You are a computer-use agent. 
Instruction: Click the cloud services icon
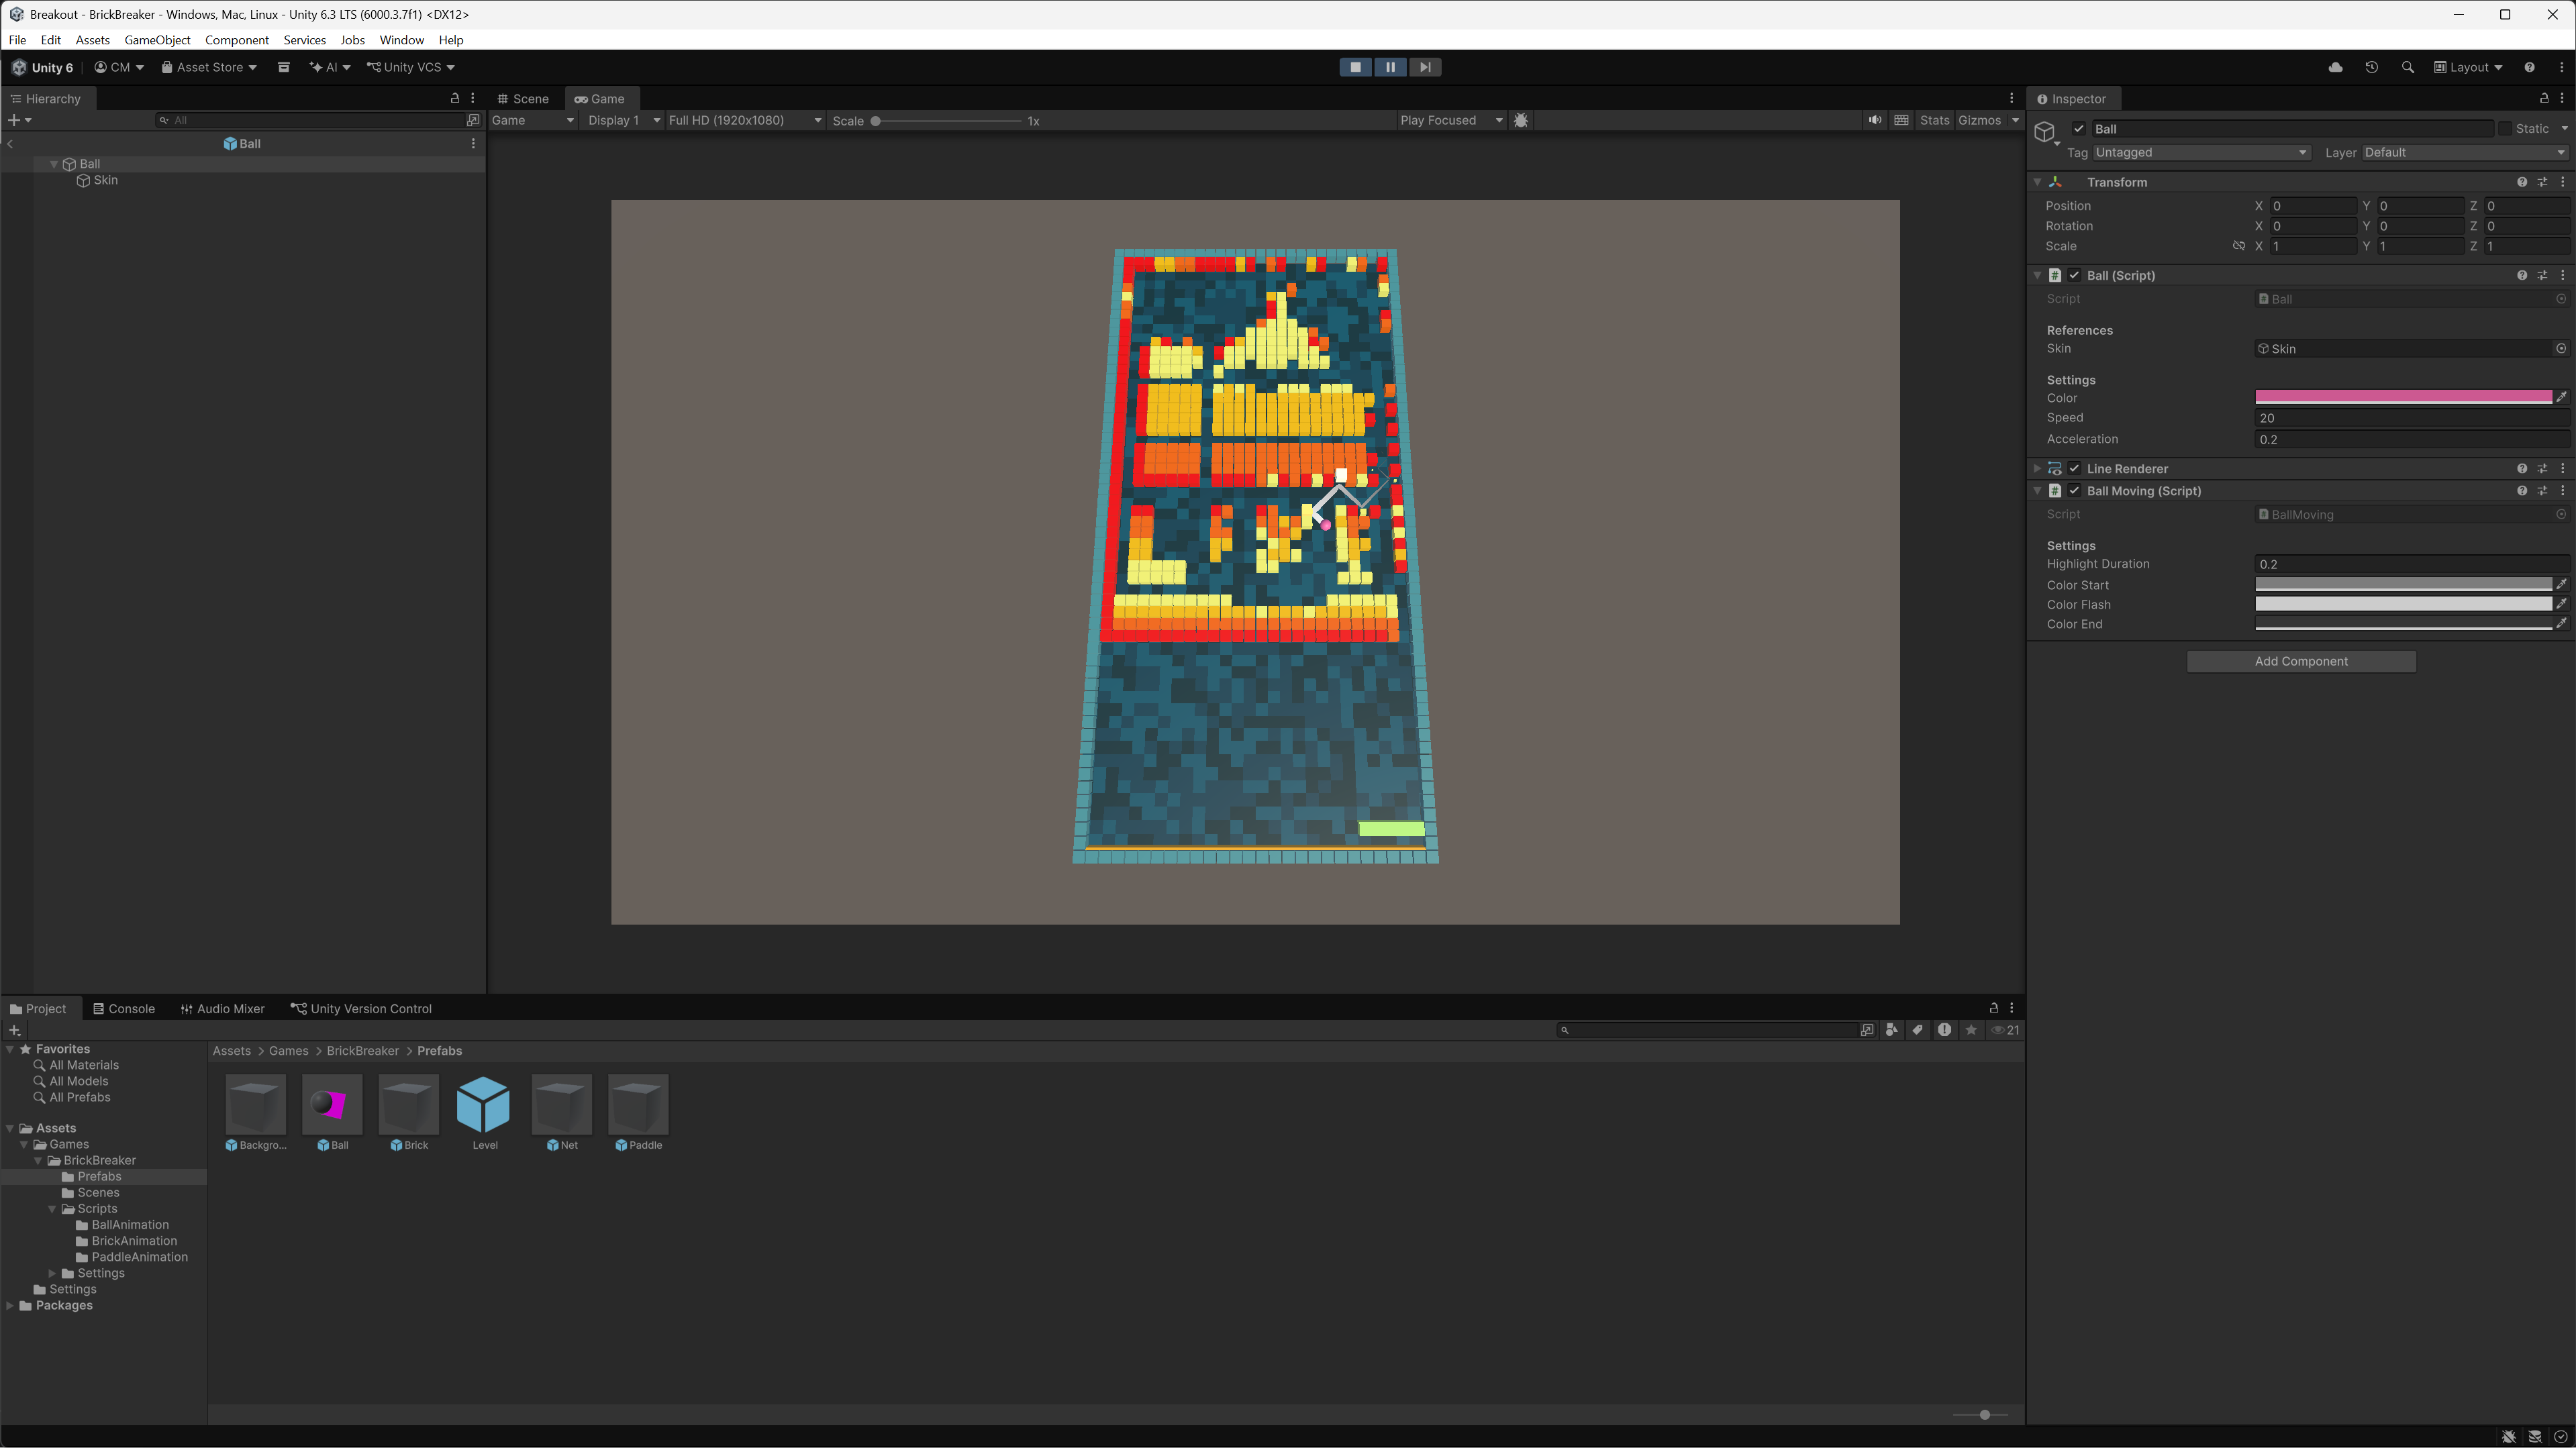tap(2335, 67)
